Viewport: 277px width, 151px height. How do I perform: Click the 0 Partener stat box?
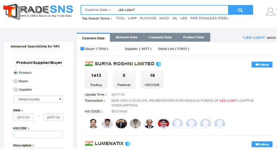coord(124,80)
